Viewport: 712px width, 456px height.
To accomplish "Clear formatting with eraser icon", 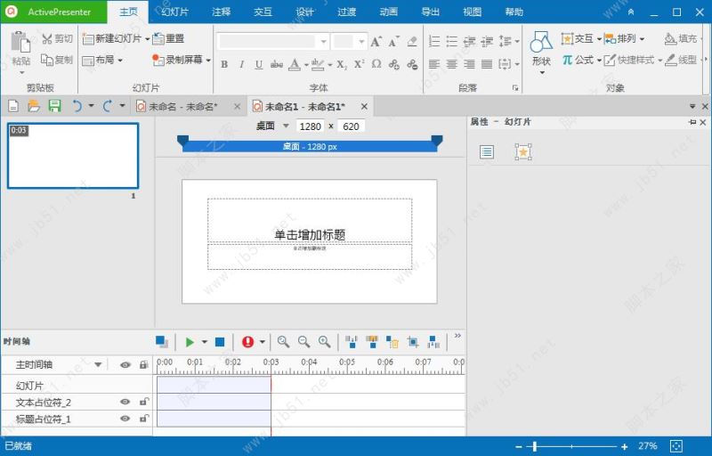I will click(412, 42).
